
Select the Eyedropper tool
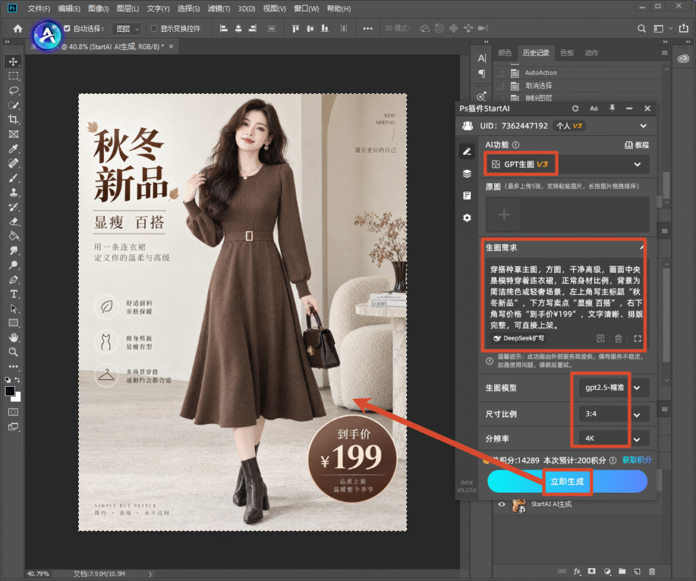(14, 149)
